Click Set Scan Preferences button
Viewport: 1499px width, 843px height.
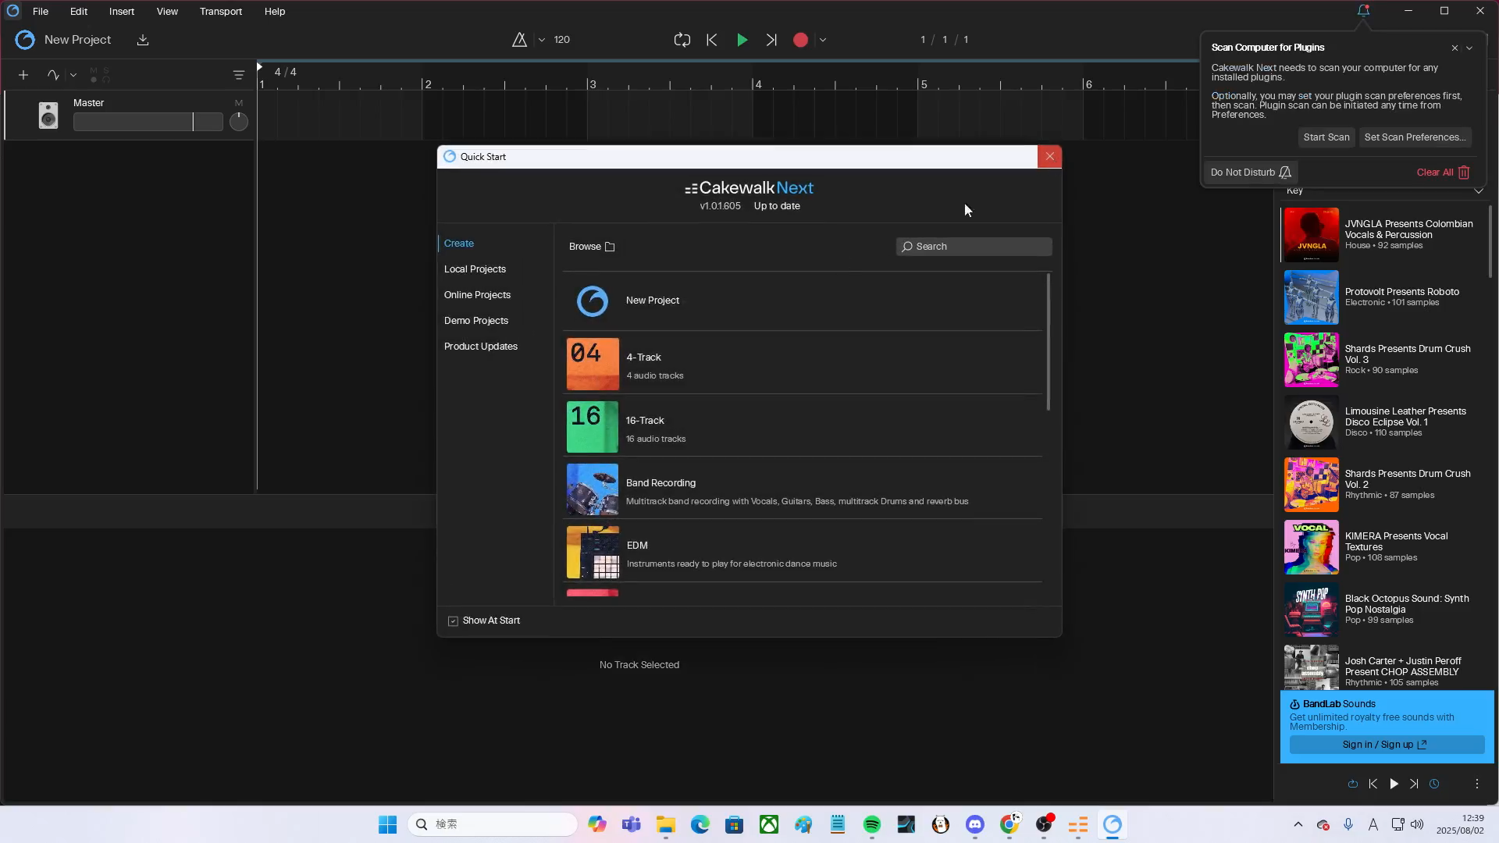(x=1415, y=137)
